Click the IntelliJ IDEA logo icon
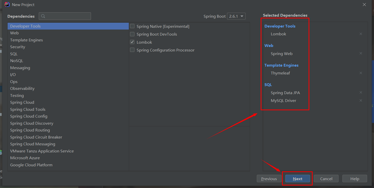 (x=7, y=5)
